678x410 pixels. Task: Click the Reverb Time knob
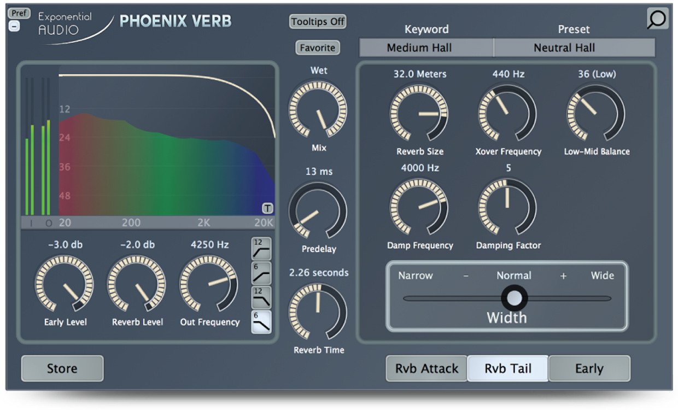[318, 312]
